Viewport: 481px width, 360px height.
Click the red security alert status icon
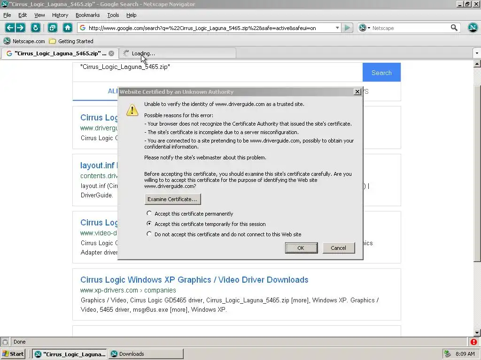473,342
